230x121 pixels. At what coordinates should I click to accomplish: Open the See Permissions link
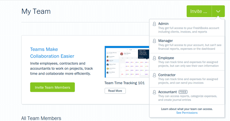(187, 113)
